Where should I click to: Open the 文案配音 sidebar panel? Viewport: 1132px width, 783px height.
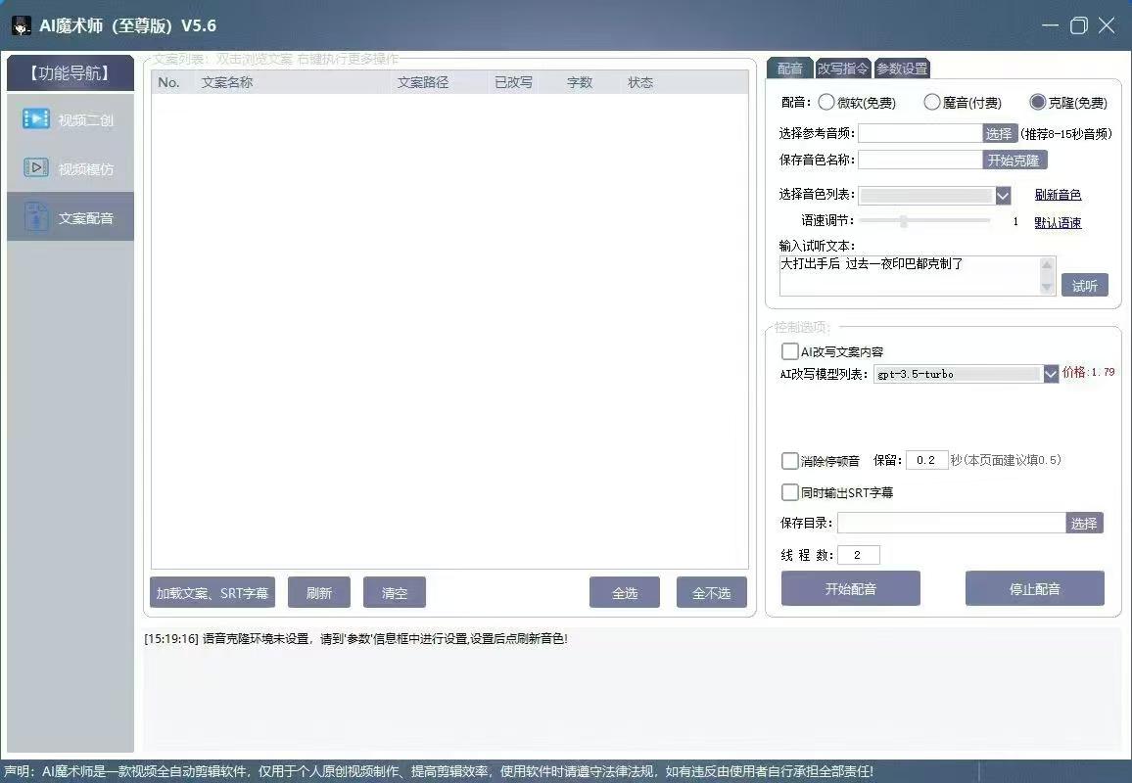[70, 216]
